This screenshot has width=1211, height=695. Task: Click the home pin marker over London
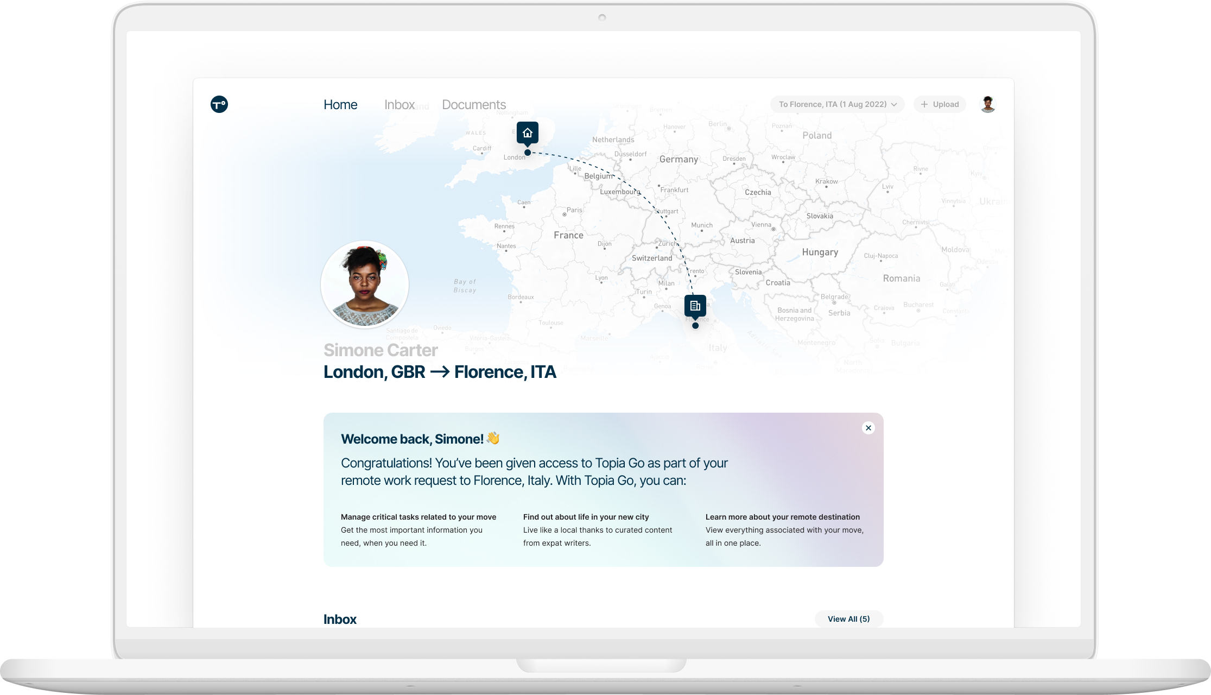coord(528,133)
